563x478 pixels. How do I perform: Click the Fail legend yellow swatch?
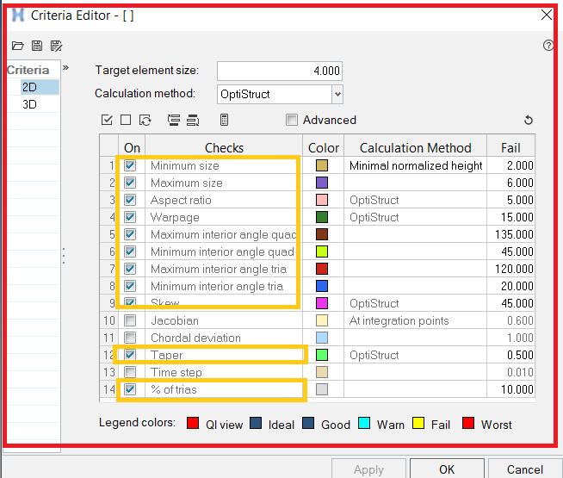418,423
